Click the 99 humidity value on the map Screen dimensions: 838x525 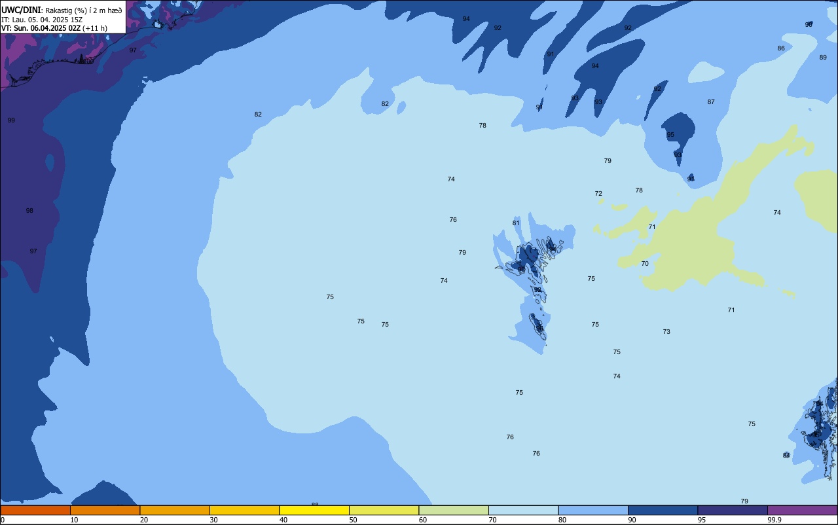point(11,120)
